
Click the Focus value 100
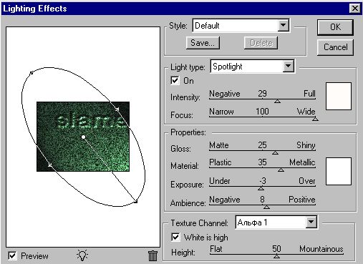pyautogui.click(x=262, y=112)
